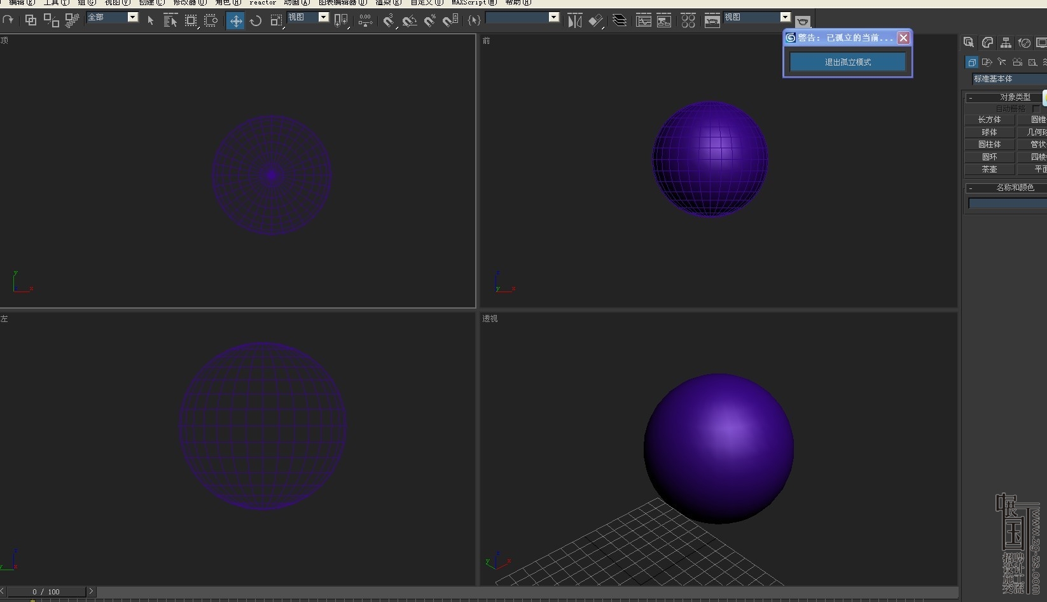Click the Redo arrow icon
1047x602 pixels.
pos(8,20)
